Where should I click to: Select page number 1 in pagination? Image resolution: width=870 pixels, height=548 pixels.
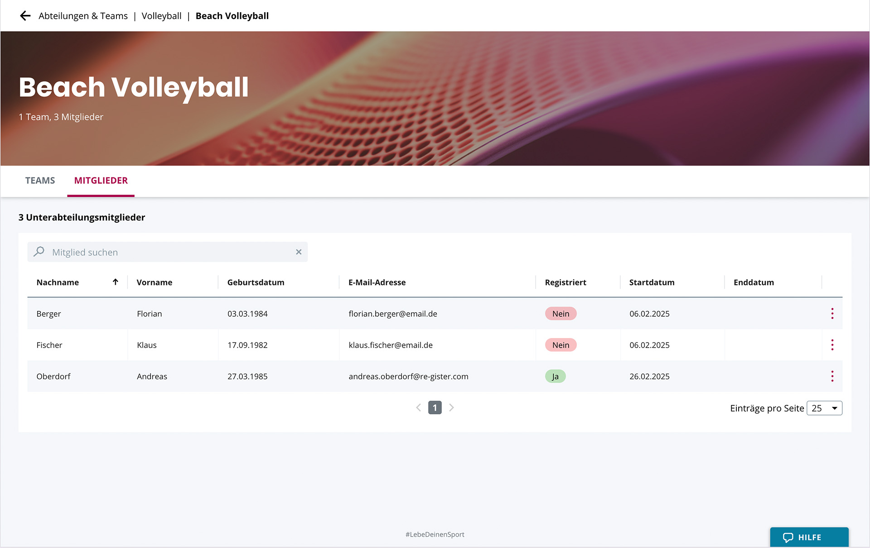[435, 408]
